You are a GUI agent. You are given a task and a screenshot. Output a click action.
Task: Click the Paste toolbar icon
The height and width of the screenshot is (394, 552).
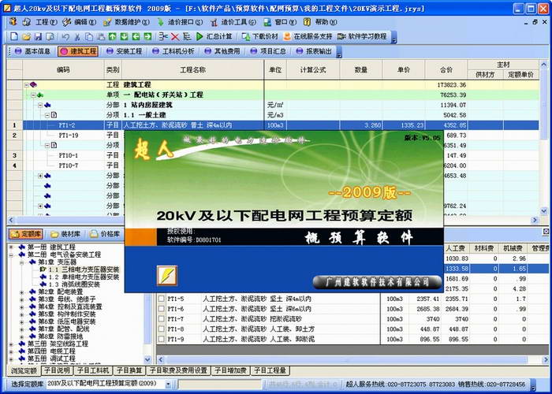(101, 36)
